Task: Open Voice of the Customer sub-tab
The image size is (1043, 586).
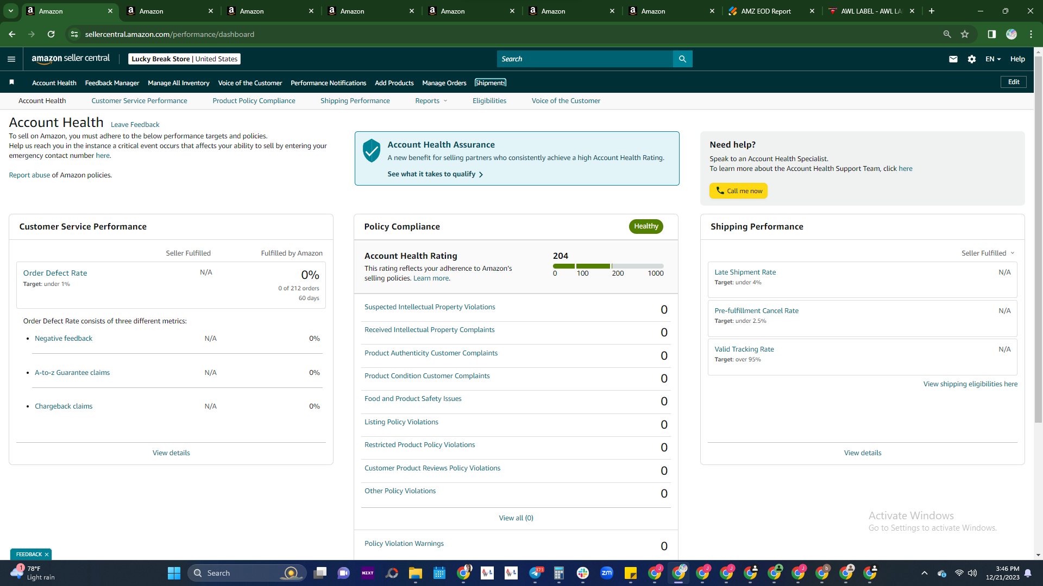Action: [x=566, y=101]
